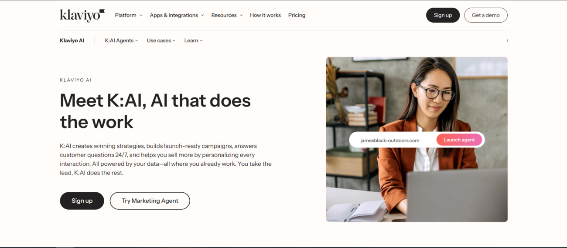This screenshot has width=567, height=248.
Task: Select the Klaviyo AI sub-navigation link
Action: point(72,40)
